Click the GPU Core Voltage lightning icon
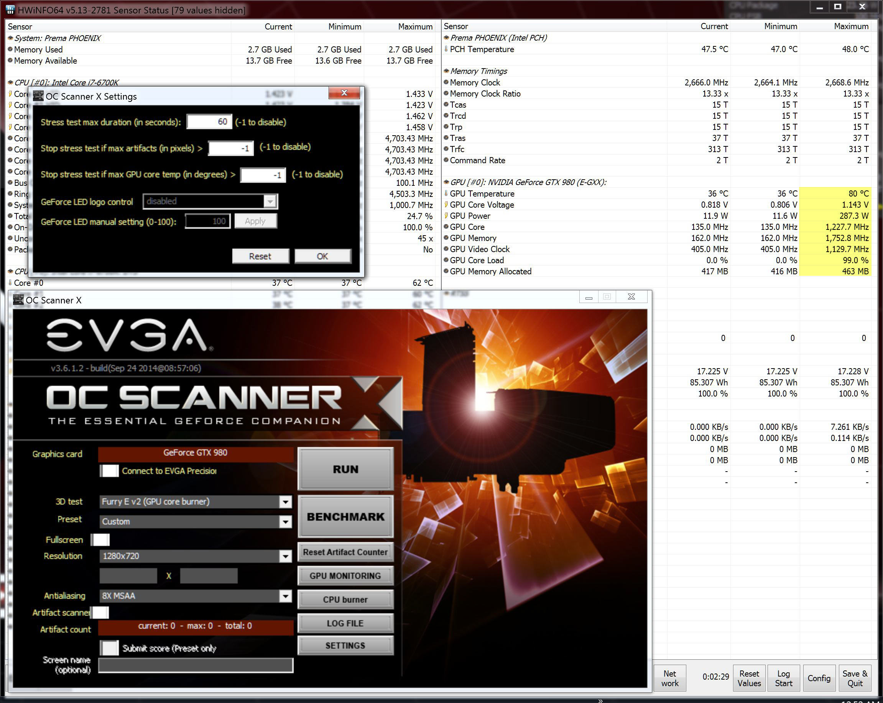 (446, 204)
